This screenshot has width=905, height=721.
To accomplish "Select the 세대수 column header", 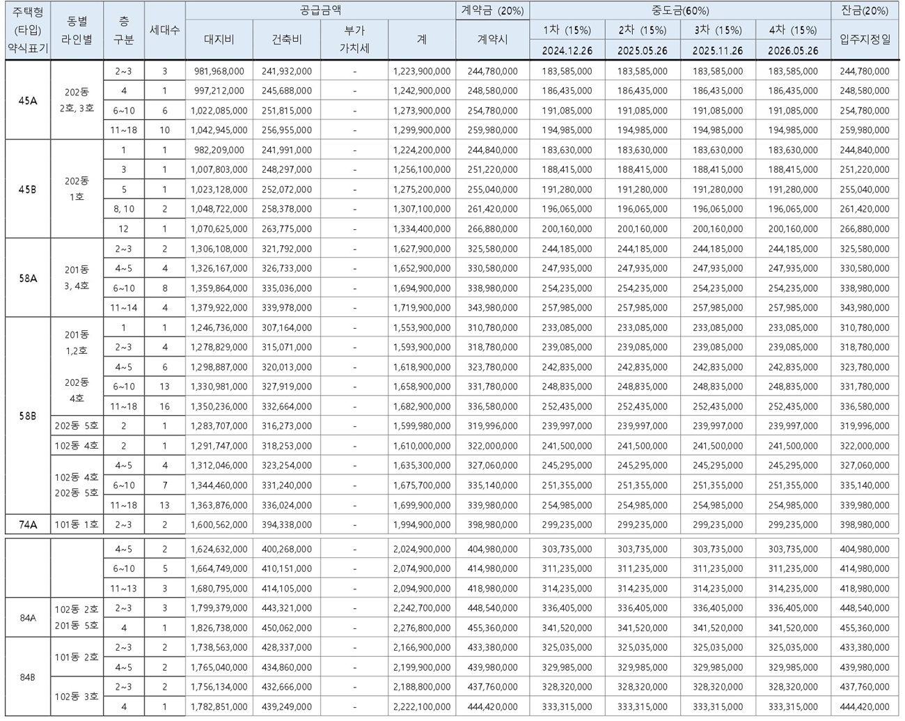I will tap(164, 31).
